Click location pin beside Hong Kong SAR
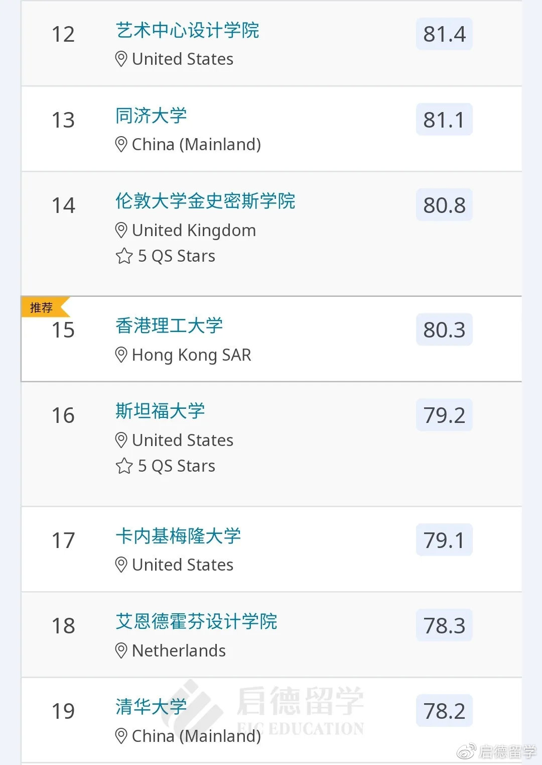This screenshot has height=765, width=542. click(121, 355)
